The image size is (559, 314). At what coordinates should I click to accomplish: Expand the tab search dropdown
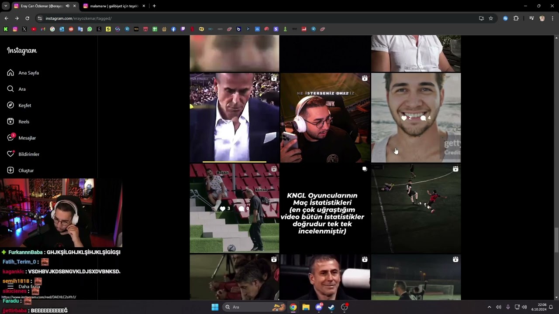[x=6, y=6]
